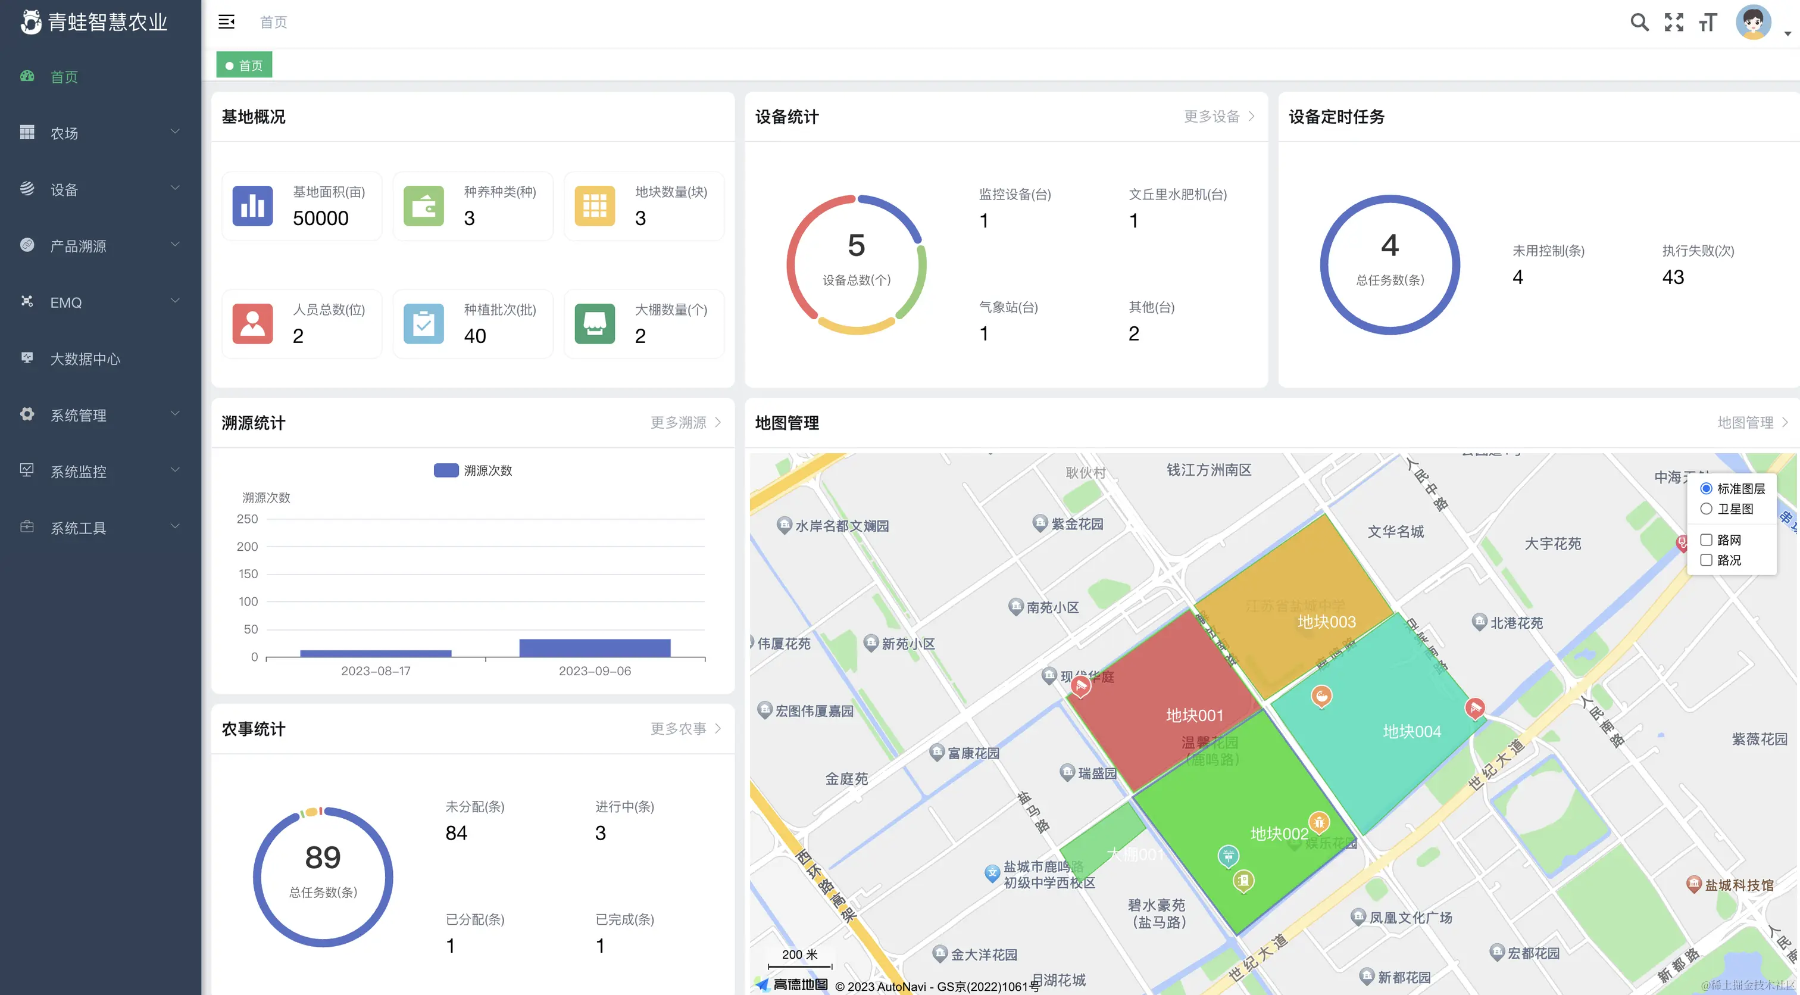Expand the 系统管理 sidebar menu
Screen dimensions: 1800x995
pos(78,414)
